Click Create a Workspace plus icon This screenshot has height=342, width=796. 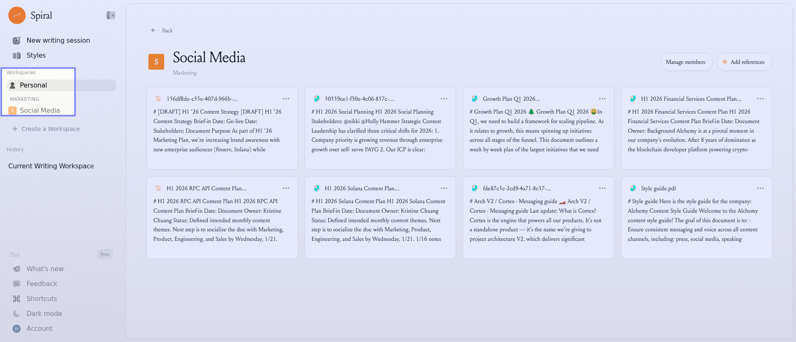point(15,129)
